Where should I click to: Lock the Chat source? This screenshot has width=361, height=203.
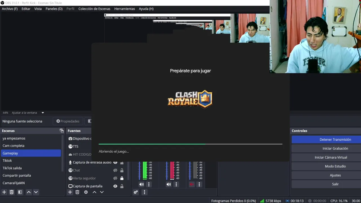(x=122, y=170)
